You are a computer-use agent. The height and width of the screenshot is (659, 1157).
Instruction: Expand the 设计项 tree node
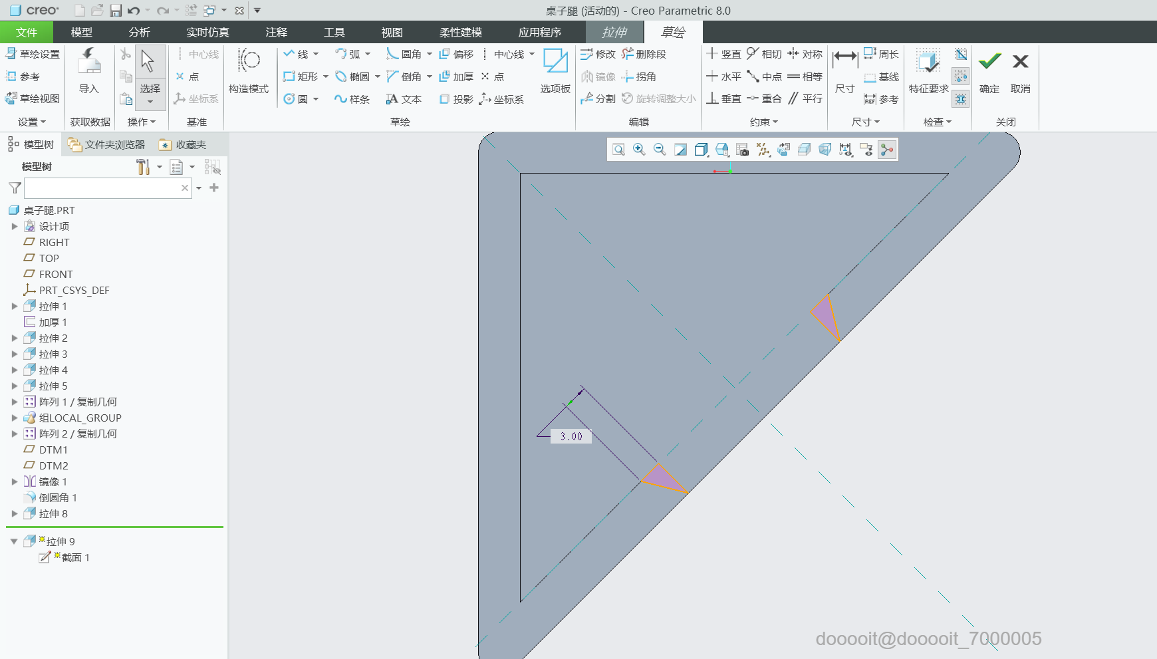click(15, 227)
